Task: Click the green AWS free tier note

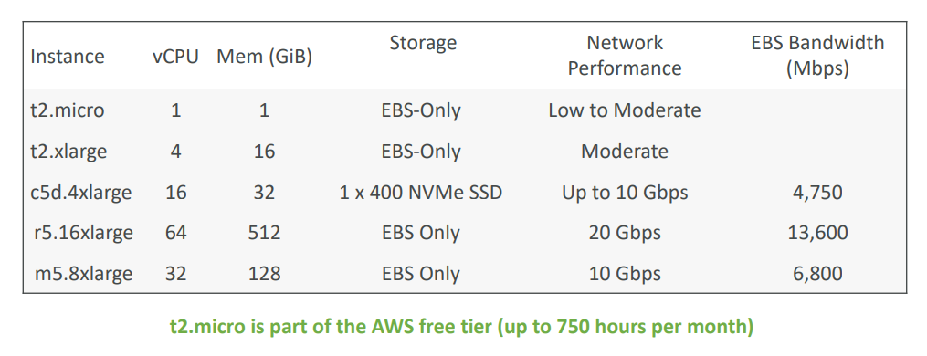Action: [x=462, y=327]
